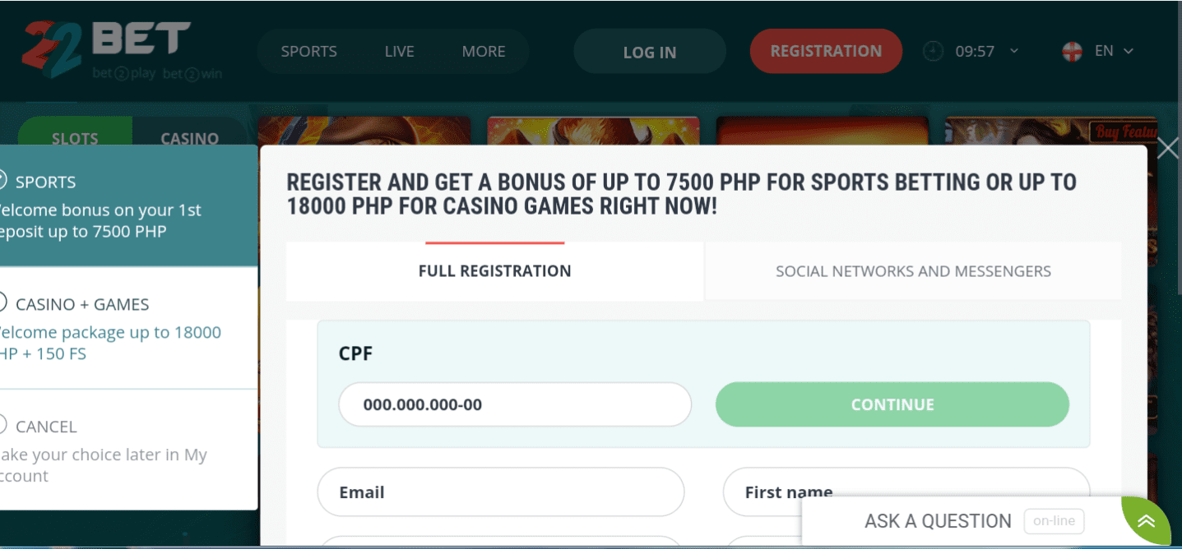The width and height of the screenshot is (1182, 549).
Task: Switch to the CASINO tab
Action: (x=190, y=137)
